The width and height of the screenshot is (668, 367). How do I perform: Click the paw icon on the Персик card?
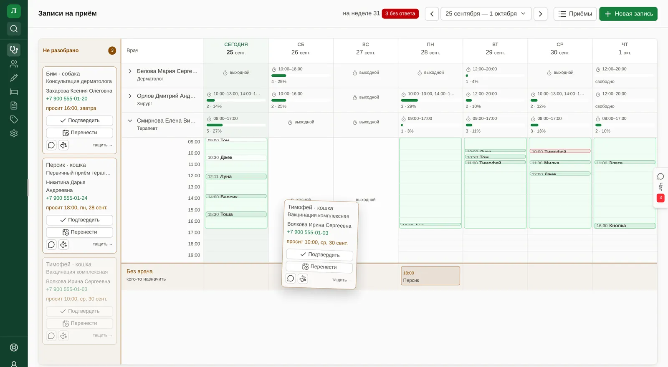(x=63, y=244)
